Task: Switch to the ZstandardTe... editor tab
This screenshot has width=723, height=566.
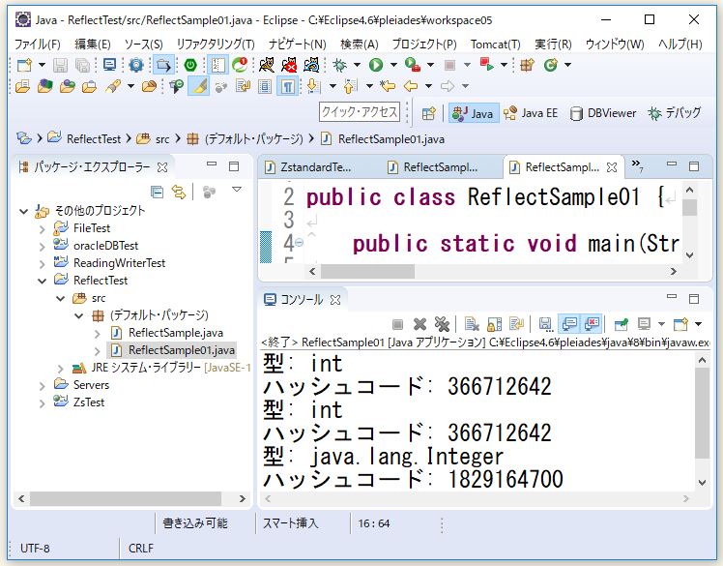Action: (x=308, y=167)
